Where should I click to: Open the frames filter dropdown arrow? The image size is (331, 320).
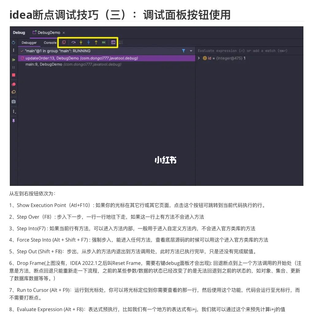point(191,51)
